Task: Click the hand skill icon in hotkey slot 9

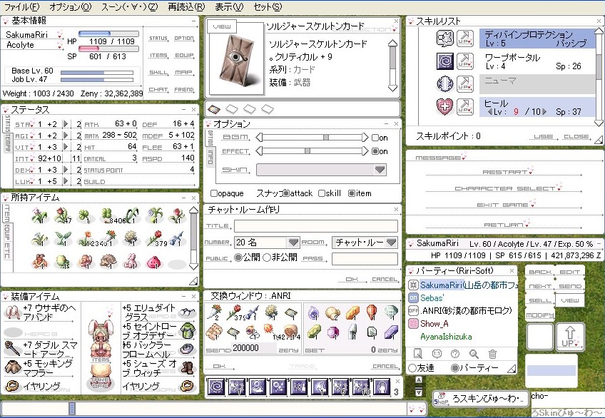Action: tap(382, 387)
